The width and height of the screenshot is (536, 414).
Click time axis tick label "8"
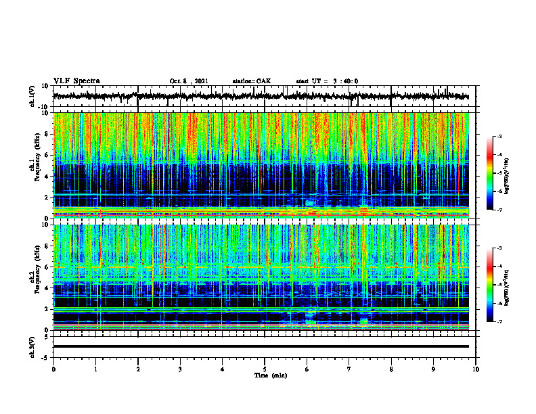coord(391,369)
